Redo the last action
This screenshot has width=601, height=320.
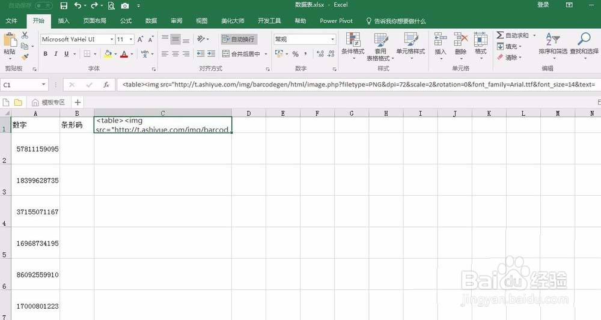tap(94, 5)
